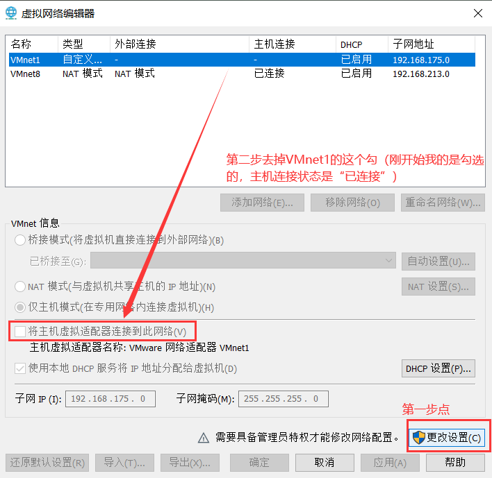This screenshot has height=478, width=492.
Task: Click 还原默认设置 button
Action: click(47, 463)
